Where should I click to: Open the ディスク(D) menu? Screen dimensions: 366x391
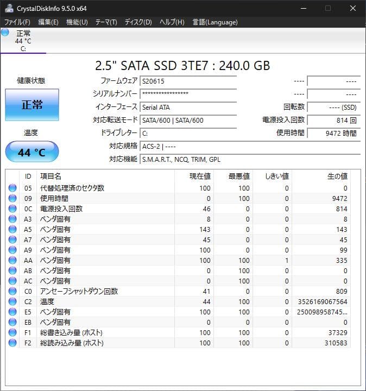pyautogui.click(x=138, y=22)
